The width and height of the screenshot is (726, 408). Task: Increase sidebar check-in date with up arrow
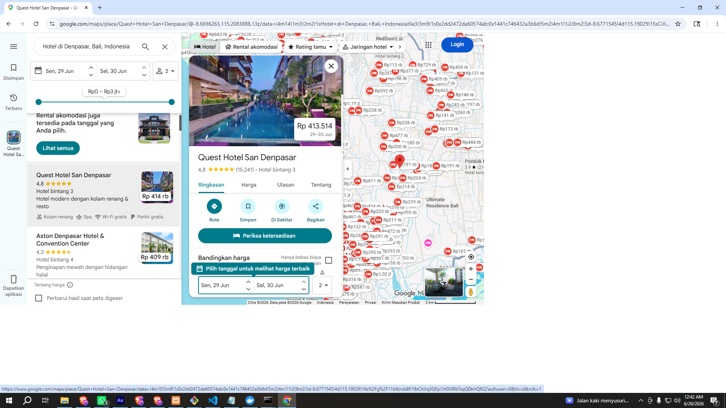[x=91, y=68]
